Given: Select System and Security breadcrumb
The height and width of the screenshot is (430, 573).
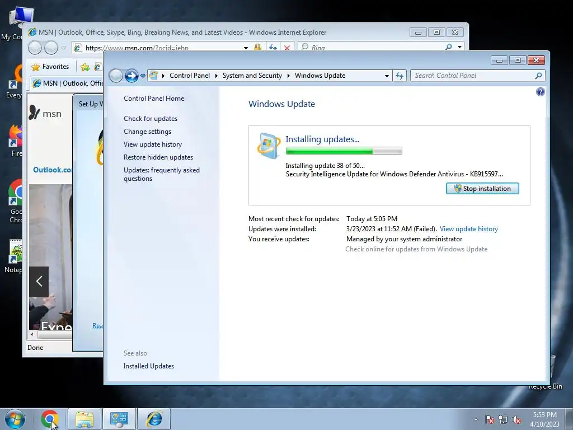Looking at the screenshot, I should 252,76.
